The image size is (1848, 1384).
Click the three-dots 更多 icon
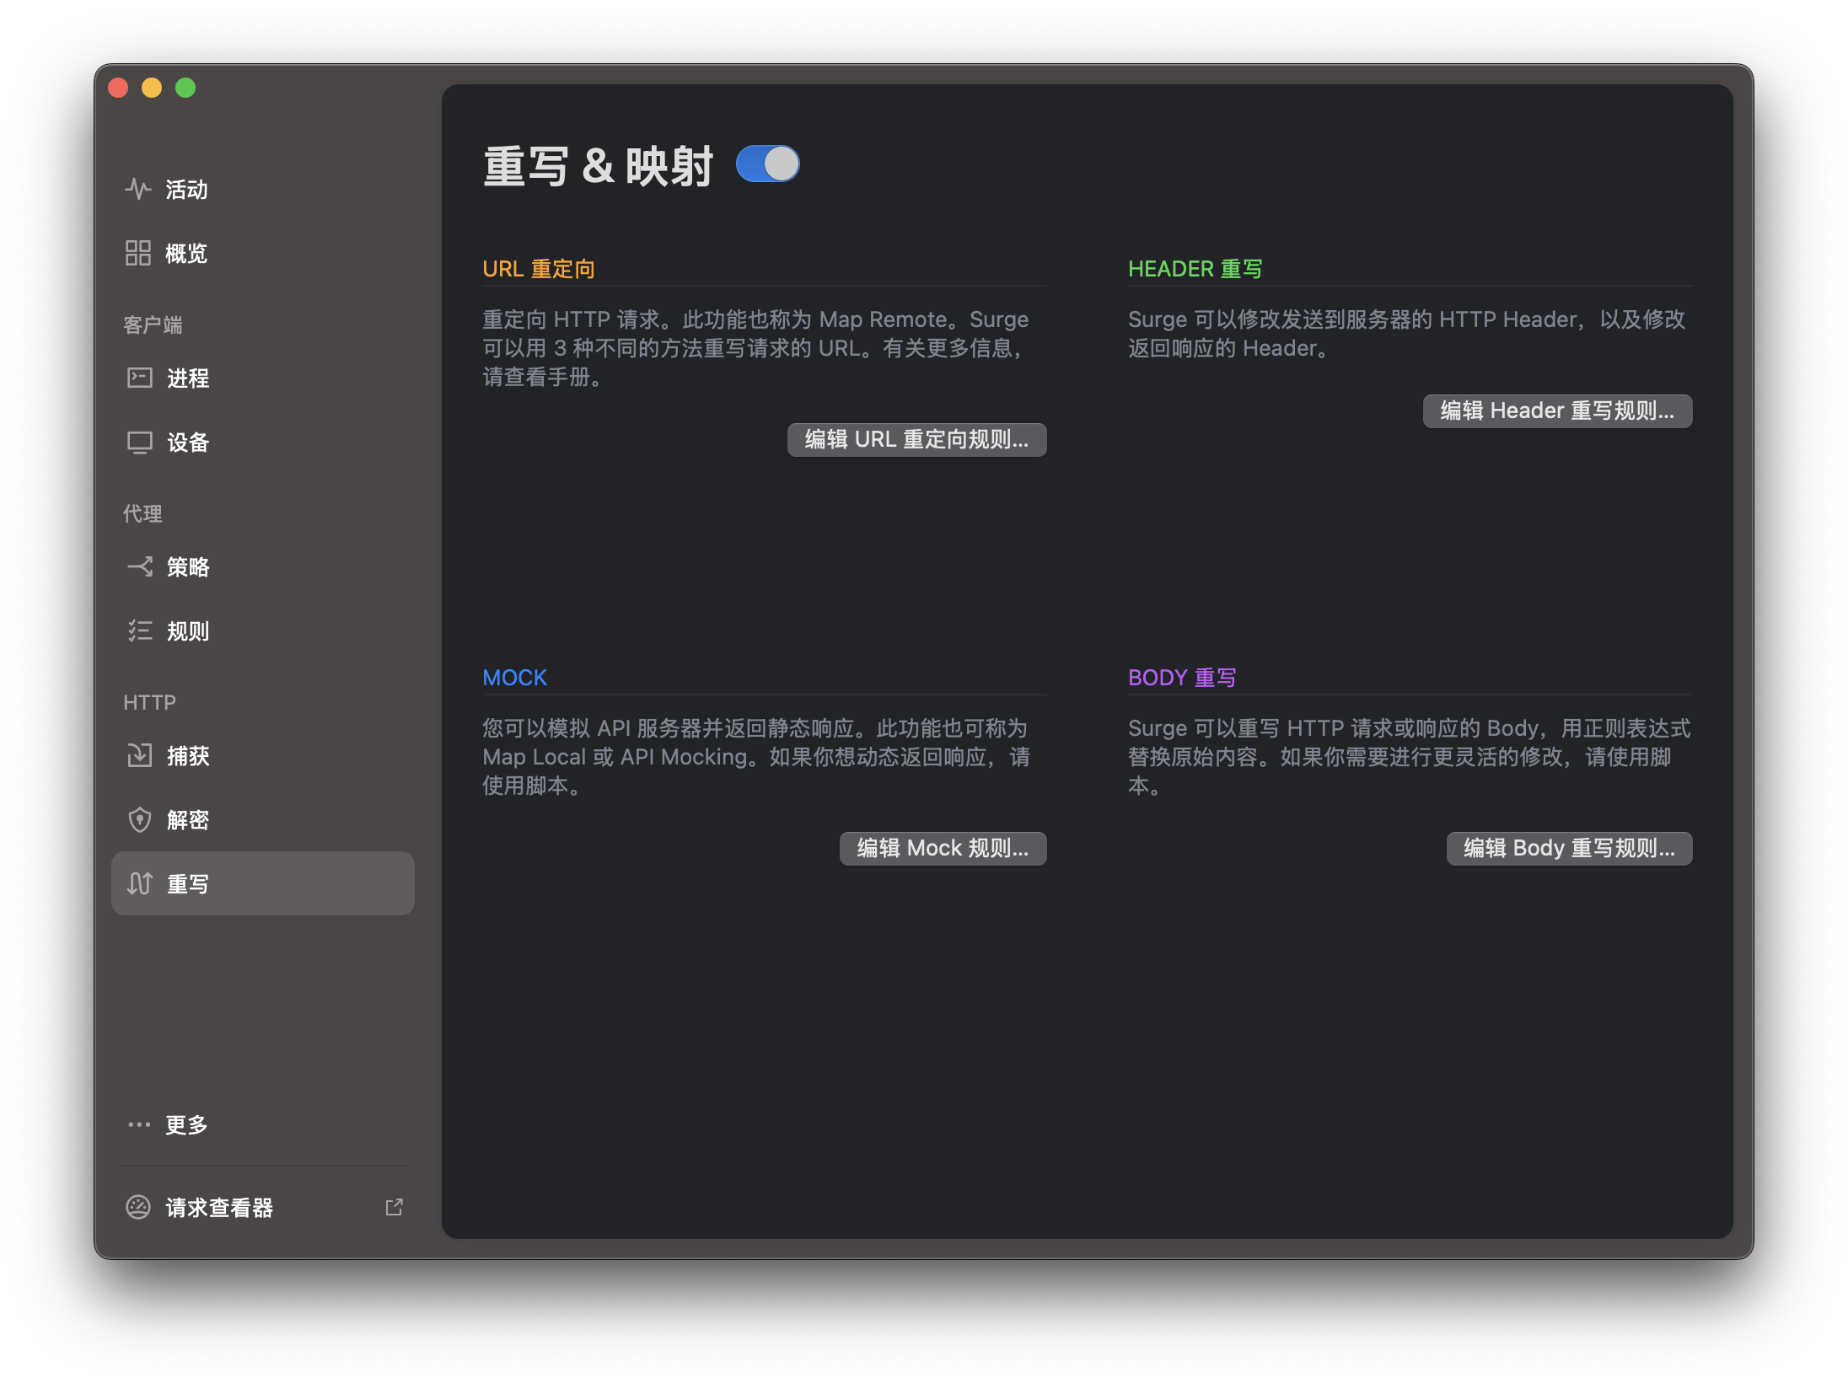point(138,1124)
